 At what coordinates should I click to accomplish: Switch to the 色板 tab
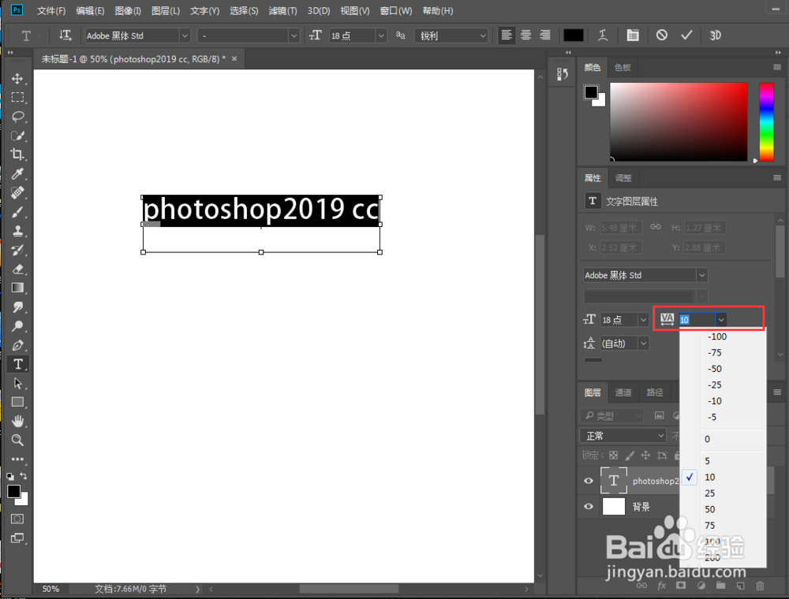click(x=623, y=67)
